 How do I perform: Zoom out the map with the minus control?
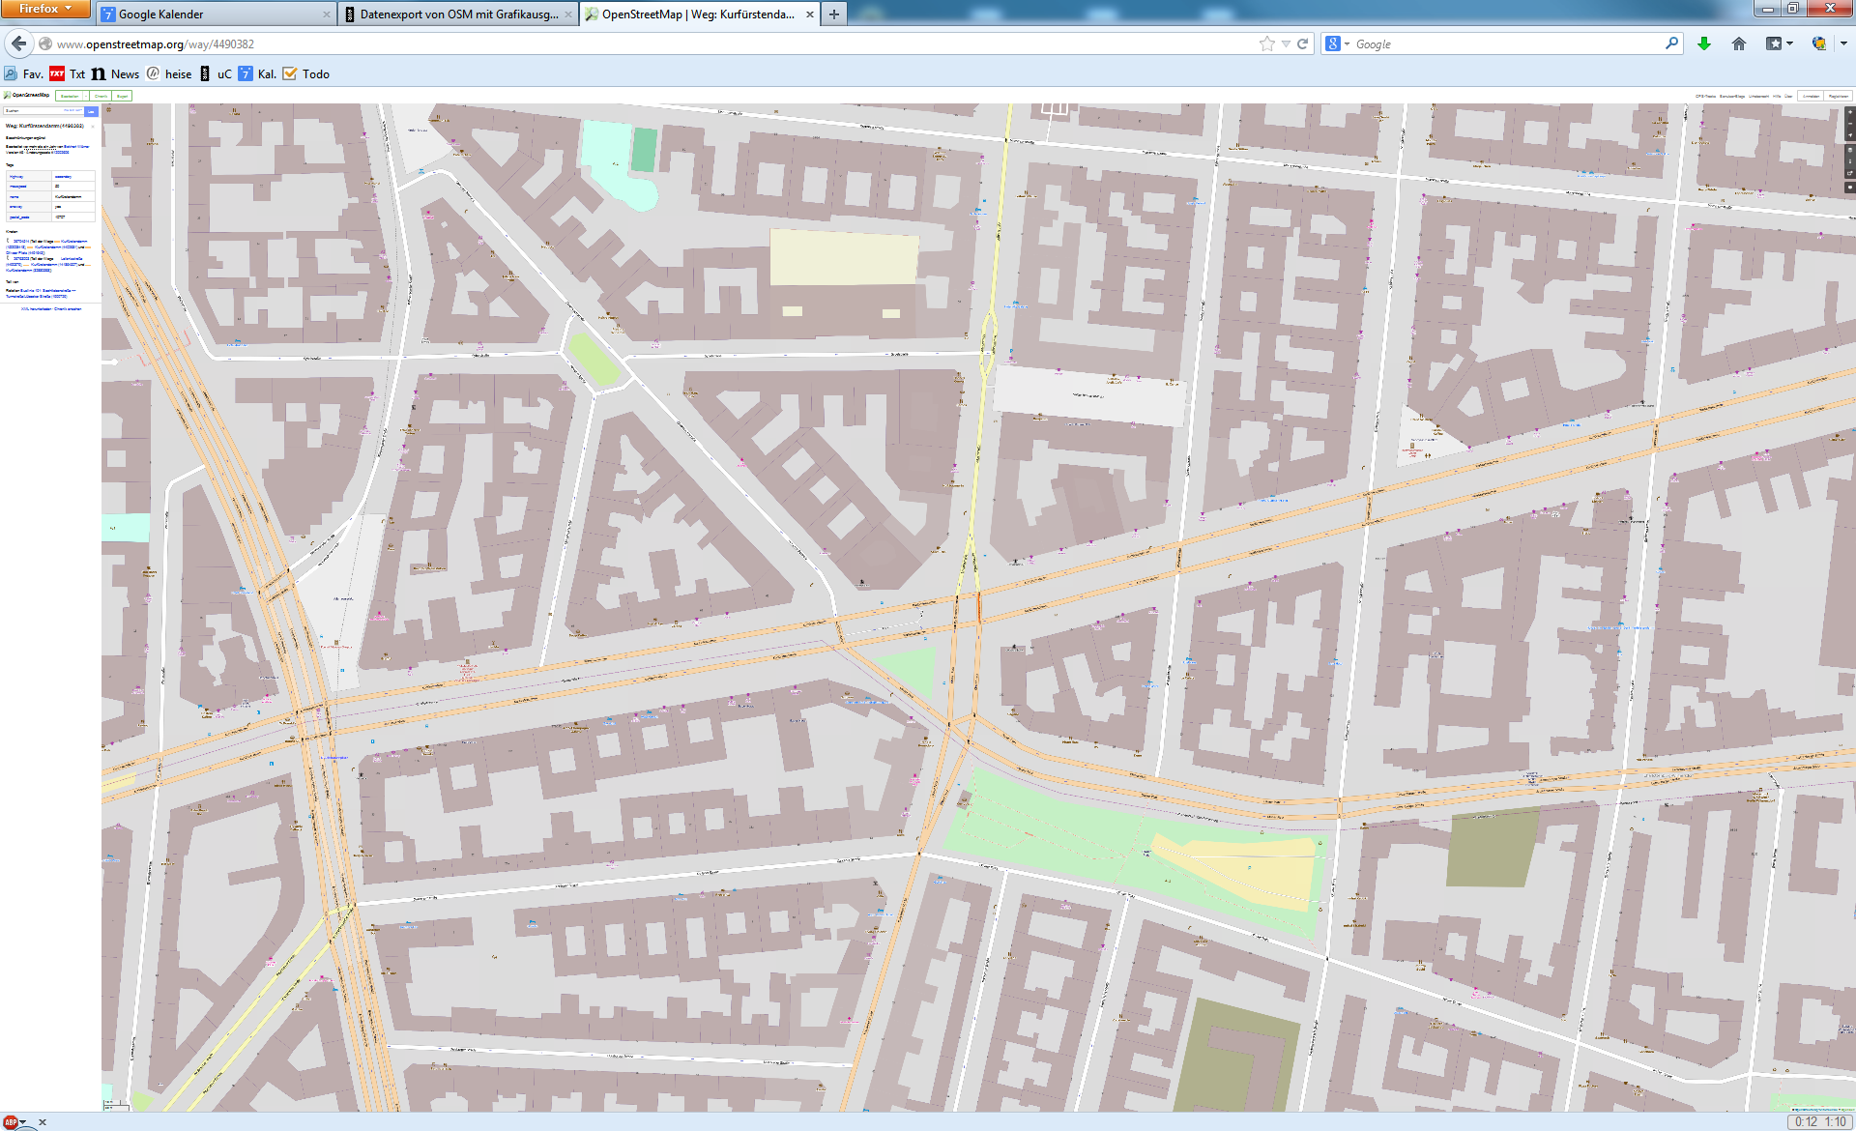[1850, 124]
